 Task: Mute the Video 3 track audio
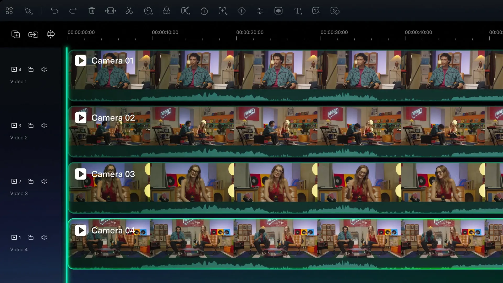pos(44,181)
